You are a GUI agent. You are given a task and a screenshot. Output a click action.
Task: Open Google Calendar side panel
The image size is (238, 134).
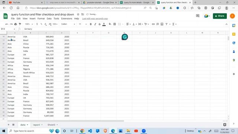tap(234, 26)
